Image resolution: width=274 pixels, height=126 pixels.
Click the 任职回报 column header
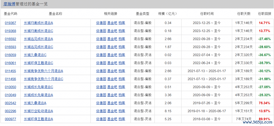tap(265, 14)
